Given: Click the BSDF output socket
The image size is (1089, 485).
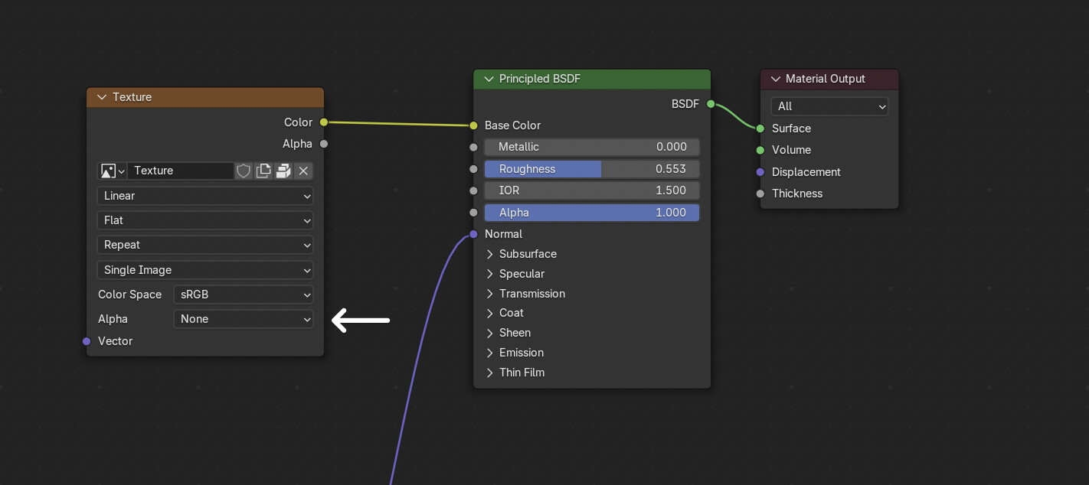Looking at the screenshot, I should (x=711, y=104).
